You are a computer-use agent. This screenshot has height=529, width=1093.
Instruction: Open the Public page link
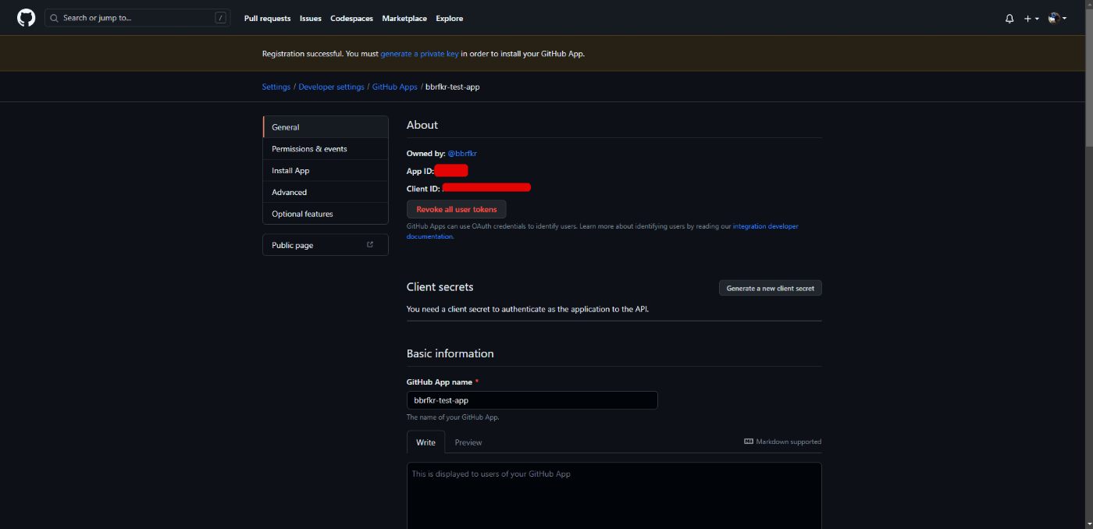click(326, 245)
